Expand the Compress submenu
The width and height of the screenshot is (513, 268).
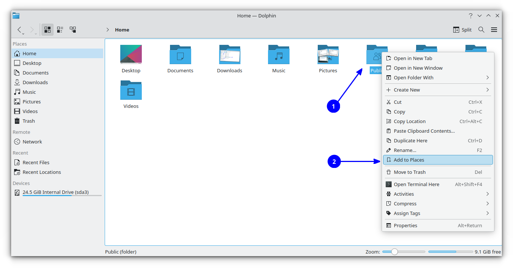[405, 204]
